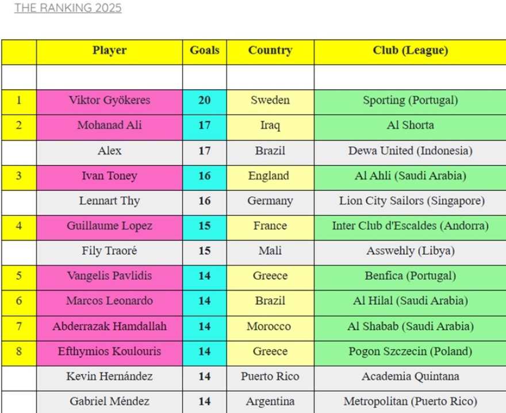Viewport: 506px width, 413px height.
Task: Select Lion City Sailors (Singapore) cell
Action: coord(410,201)
